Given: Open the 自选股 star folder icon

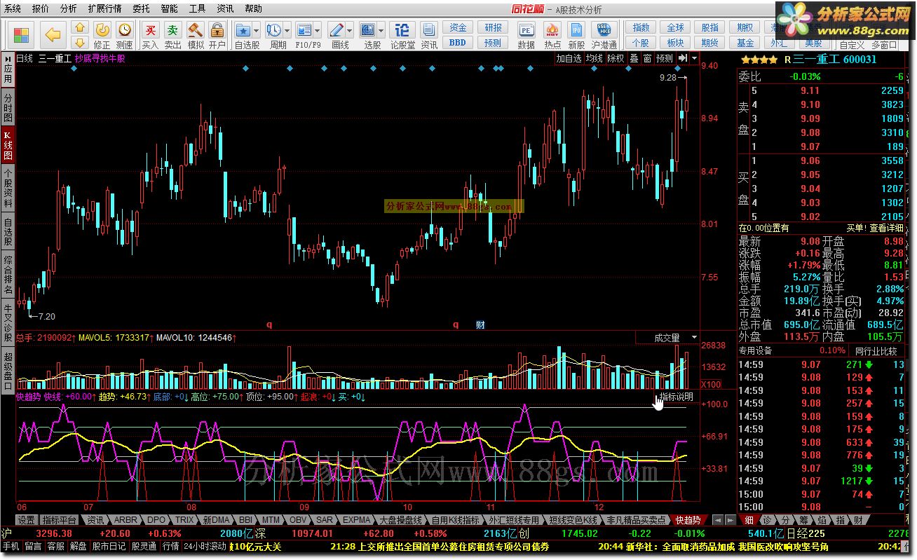Looking at the screenshot, I should (243, 29).
